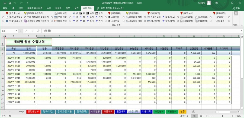Click the Save icon in title bar

pos(5,3)
